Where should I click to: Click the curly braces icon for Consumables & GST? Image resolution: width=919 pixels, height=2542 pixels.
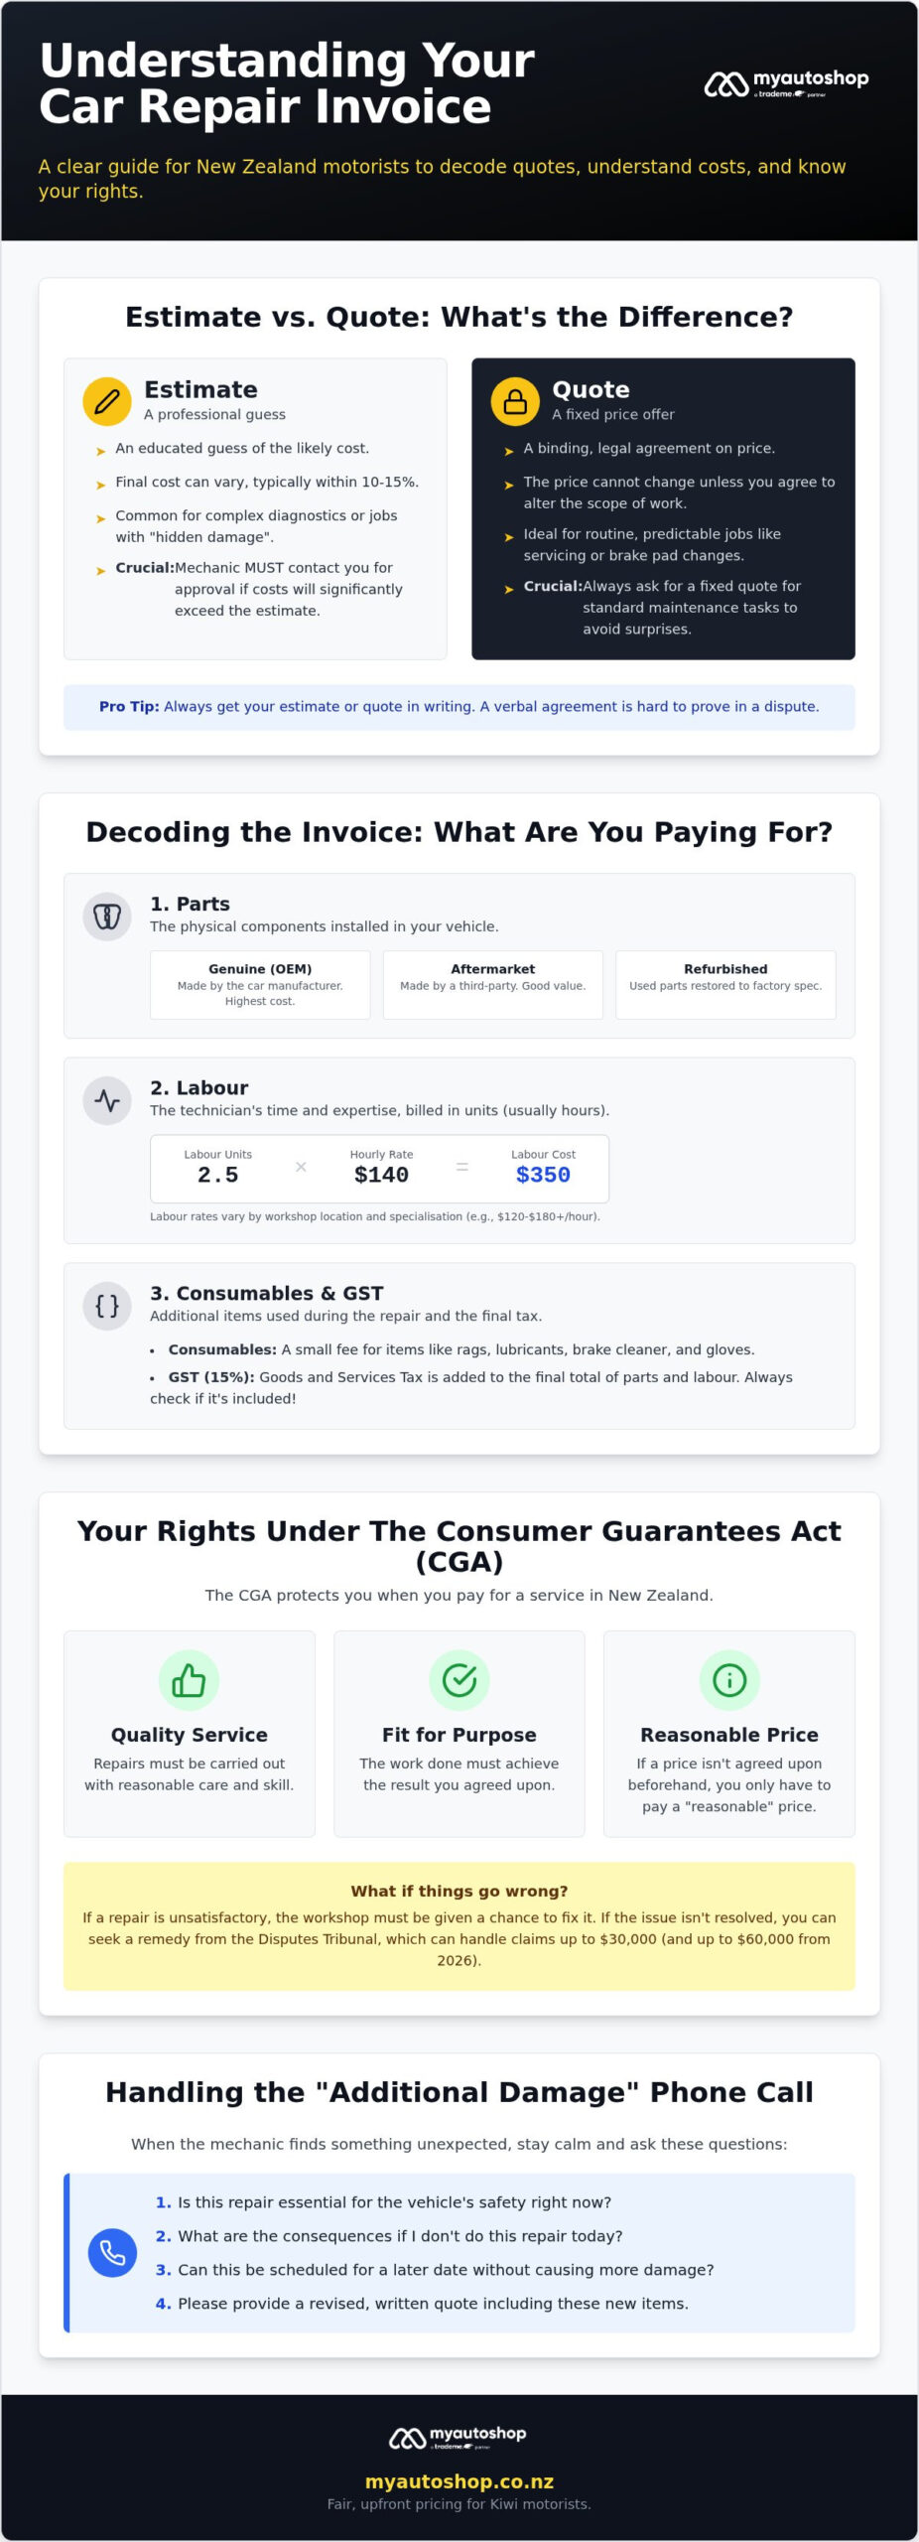coord(107,1306)
